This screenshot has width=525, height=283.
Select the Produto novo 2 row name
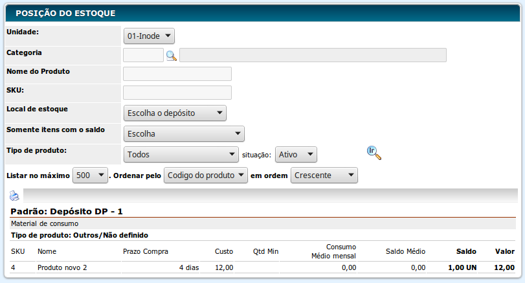pos(62,267)
